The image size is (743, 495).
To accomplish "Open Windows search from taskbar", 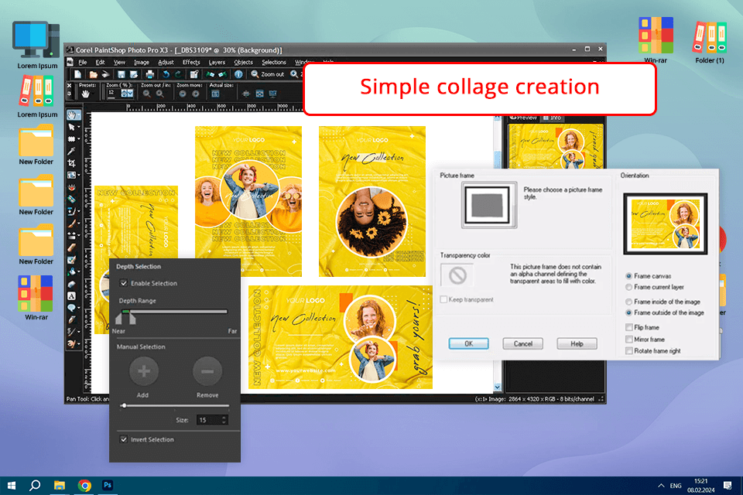I will tap(35, 485).
